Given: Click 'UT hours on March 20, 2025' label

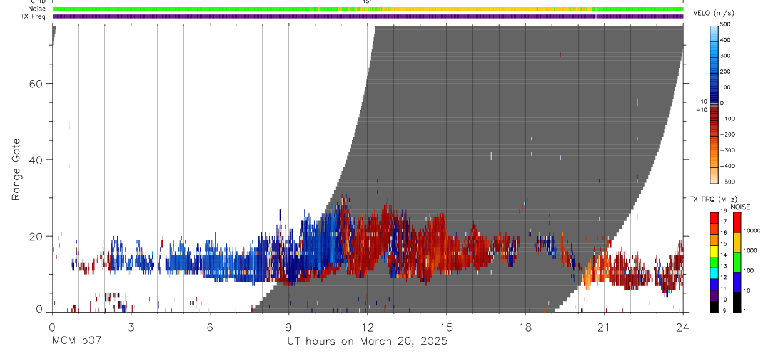Looking at the screenshot, I should [367, 342].
